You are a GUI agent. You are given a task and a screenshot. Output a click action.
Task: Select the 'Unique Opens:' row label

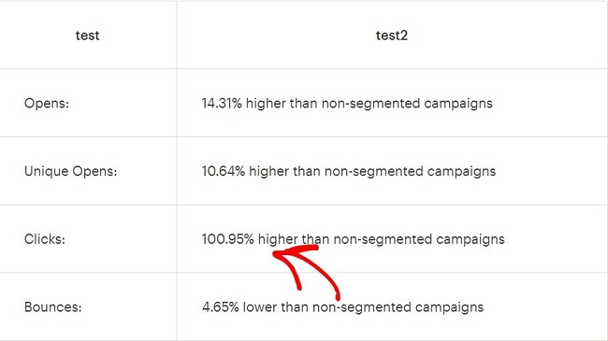click(x=70, y=171)
